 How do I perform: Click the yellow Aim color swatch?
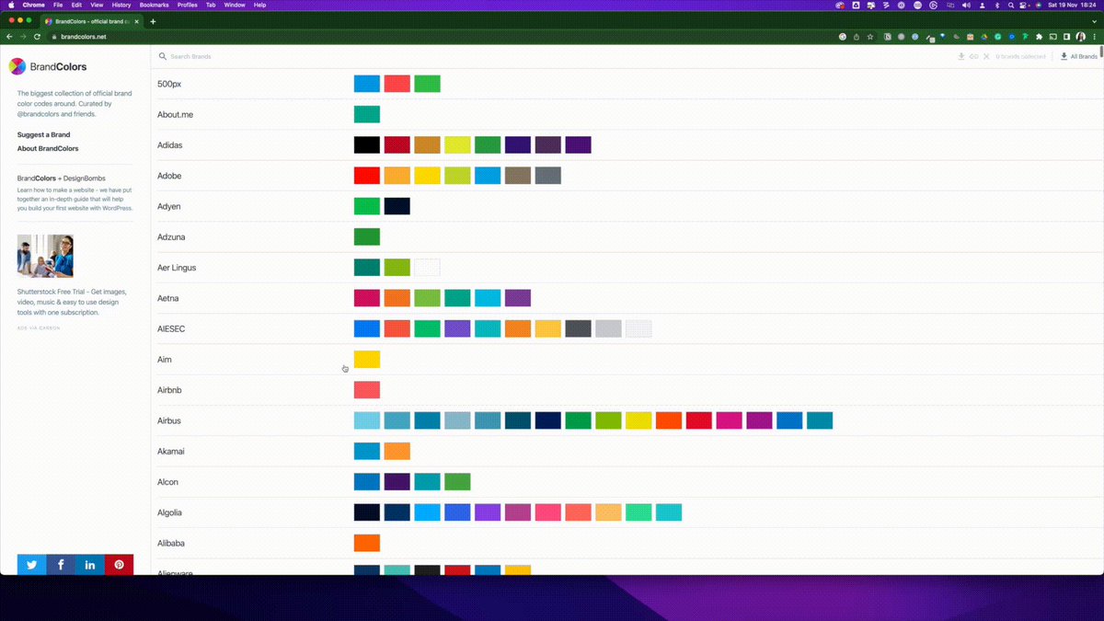pyautogui.click(x=367, y=360)
